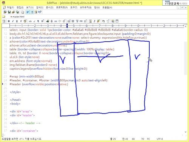This screenshot has width=189, height=142.
Task: Click the first icon in upper toolbar
Action: click(x=5, y=12)
